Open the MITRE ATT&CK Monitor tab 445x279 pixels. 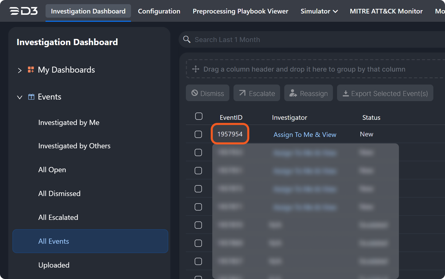coord(386,11)
